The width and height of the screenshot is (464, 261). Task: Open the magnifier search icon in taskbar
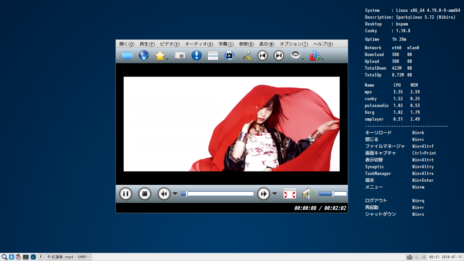pyautogui.click(x=4, y=257)
